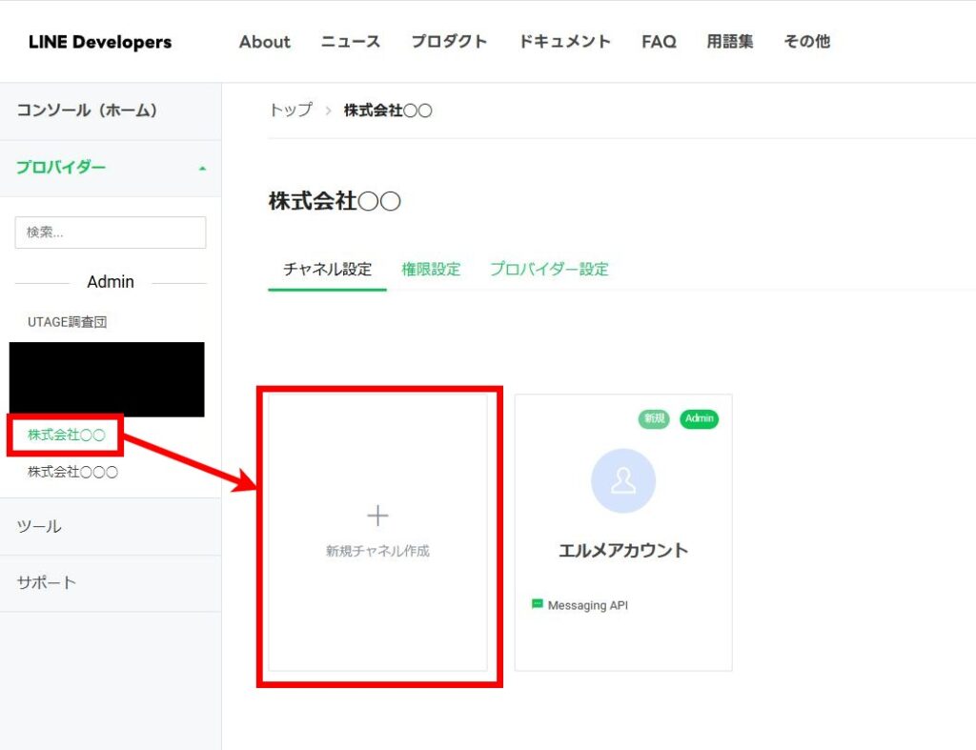Click the green Messaging API chat icon
Image resolution: width=976 pixels, height=750 pixels.
tap(538, 604)
